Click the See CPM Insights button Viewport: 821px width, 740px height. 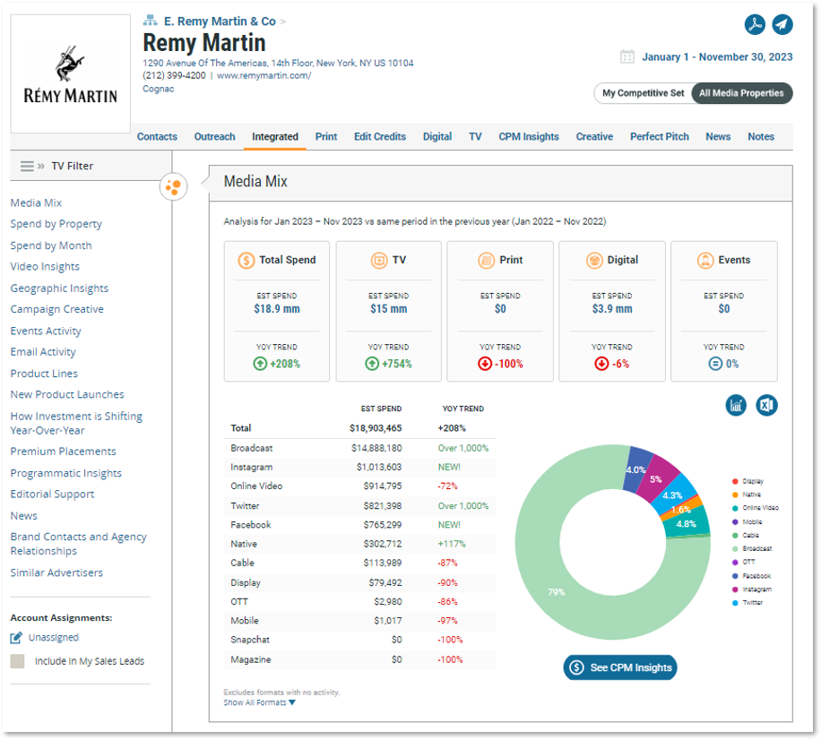[620, 667]
